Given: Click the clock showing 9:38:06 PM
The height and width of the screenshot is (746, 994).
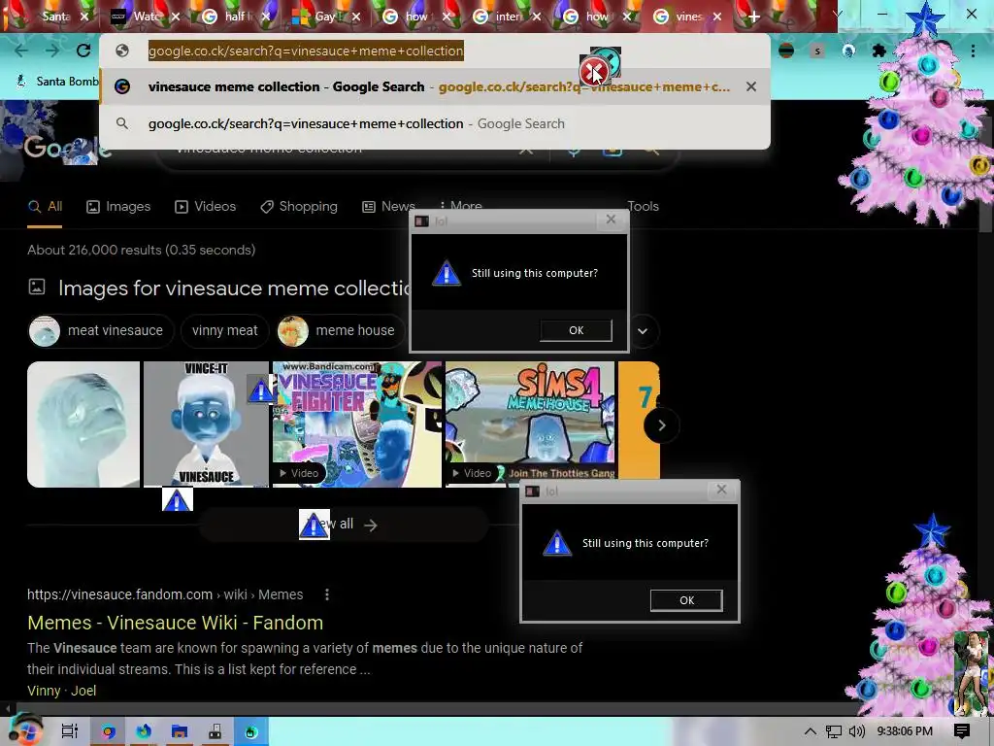Looking at the screenshot, I should [x=905, y=731].
